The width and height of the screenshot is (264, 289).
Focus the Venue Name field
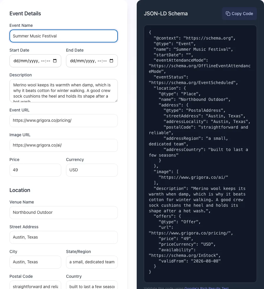[x=64, y=213]
